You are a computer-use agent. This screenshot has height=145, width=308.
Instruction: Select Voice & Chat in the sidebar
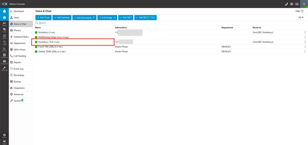[21, 24]
